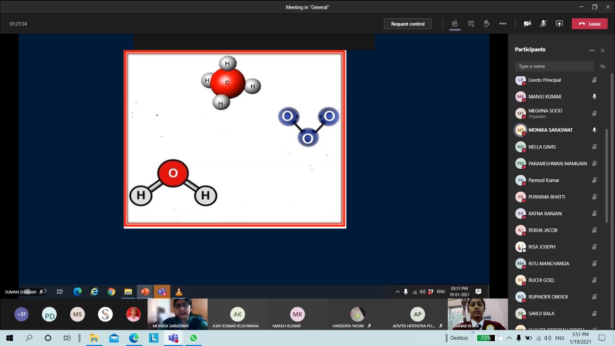Image resolution: width=615 pixels, height=346 pixels.
Task: Click Microsoft Teams icon in Windows taskbar
Action: coord(173,338)
